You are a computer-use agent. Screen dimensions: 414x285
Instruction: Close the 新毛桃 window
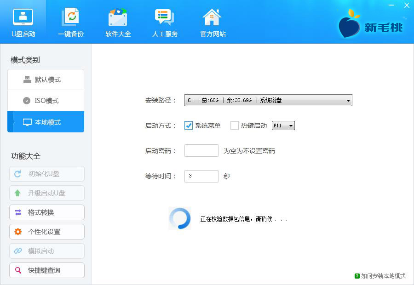(x=407, y=5)
